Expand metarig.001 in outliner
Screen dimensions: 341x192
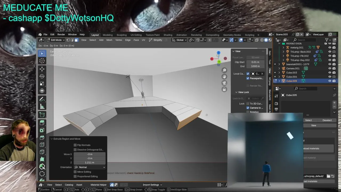tap(283, 47)
